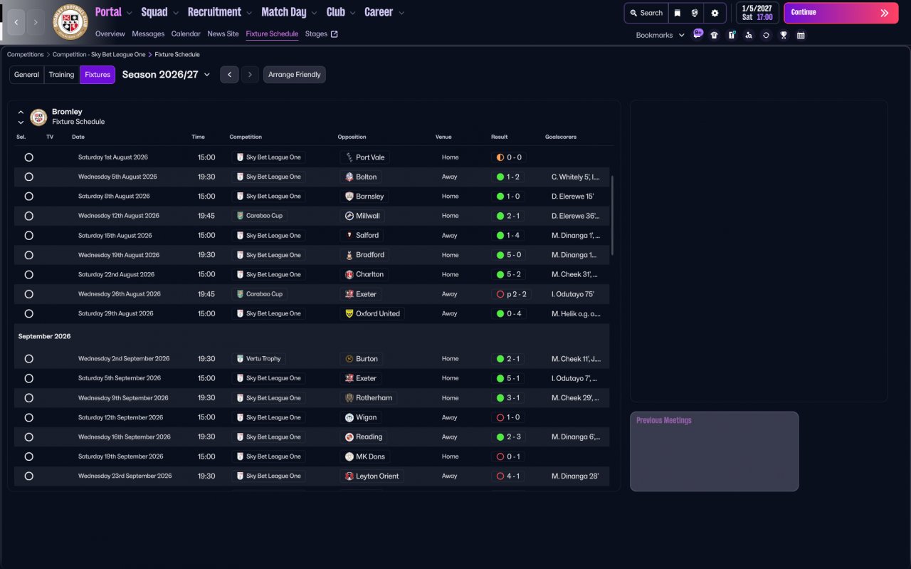The width and height of the screenshot is (911, 569).
Task: Click the Wigan club badge
Action: click(x=349, y=417)
